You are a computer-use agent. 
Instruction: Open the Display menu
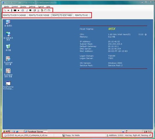click(x=23, y=7)
